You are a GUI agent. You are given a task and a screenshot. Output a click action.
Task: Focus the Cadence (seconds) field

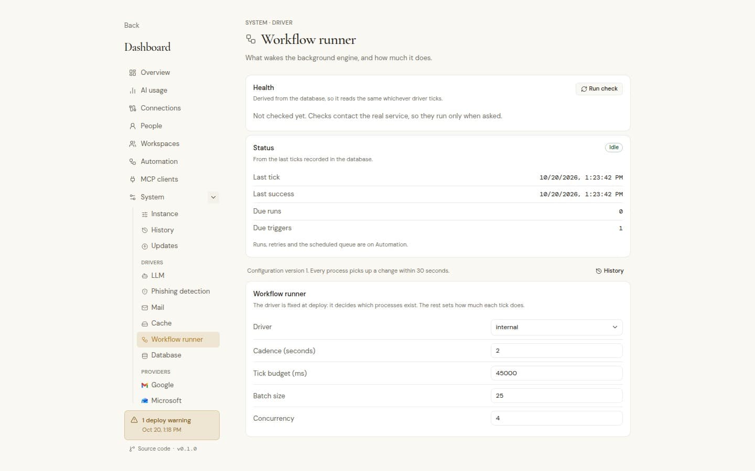556,351
